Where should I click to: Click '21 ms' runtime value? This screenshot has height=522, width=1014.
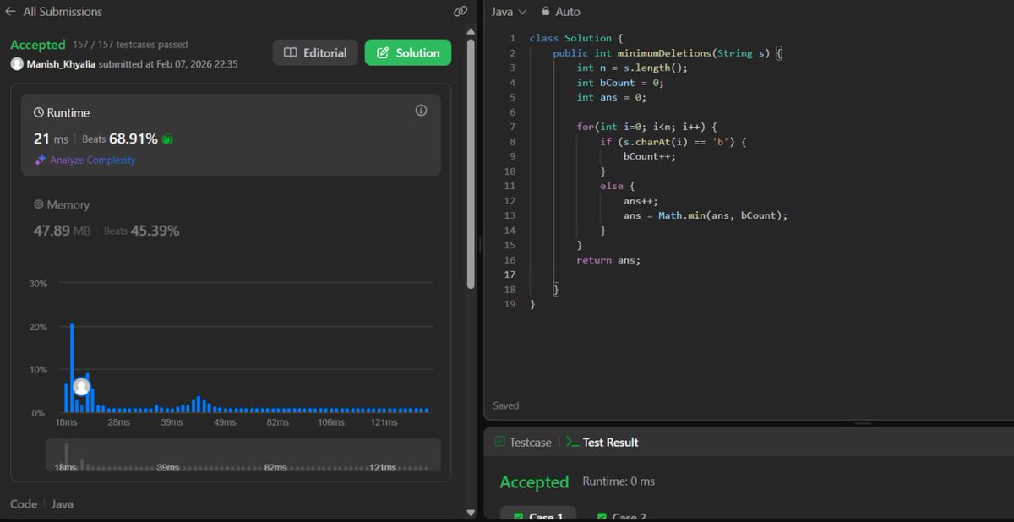pyautogui.click(x=51, y=139)
